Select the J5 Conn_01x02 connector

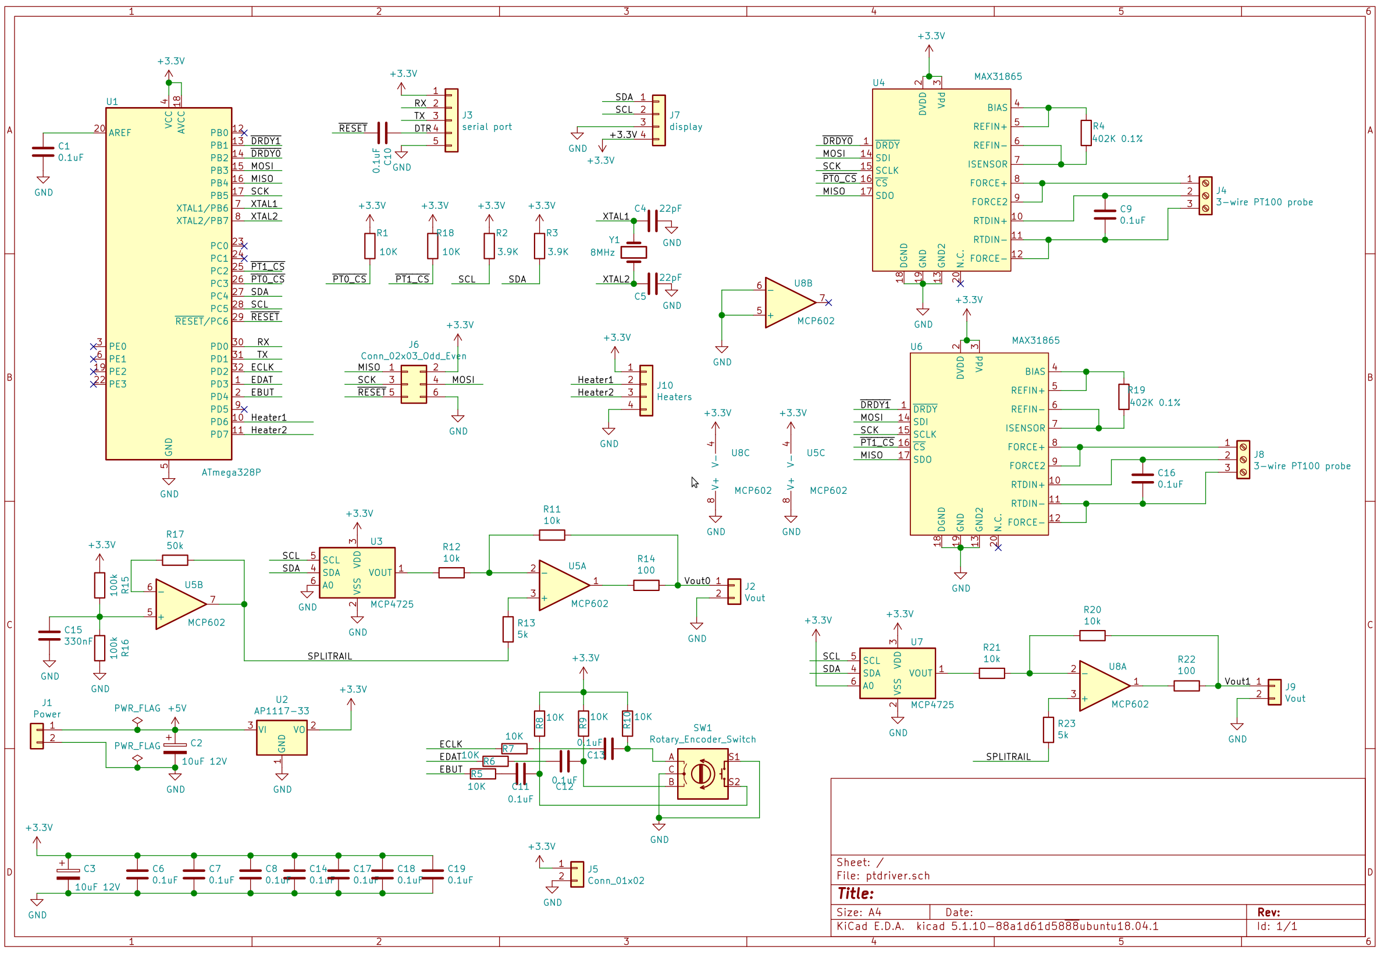(x=576, y=874)
